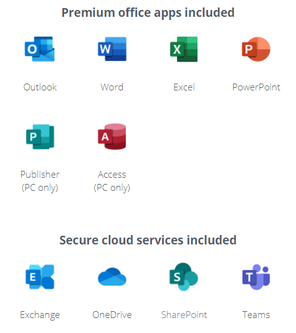Select the OneDrive text label
The image size is (296, 333).
(112, 315)
